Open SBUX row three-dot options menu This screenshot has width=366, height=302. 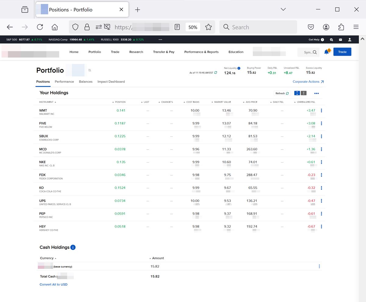(x=321, y=136)
